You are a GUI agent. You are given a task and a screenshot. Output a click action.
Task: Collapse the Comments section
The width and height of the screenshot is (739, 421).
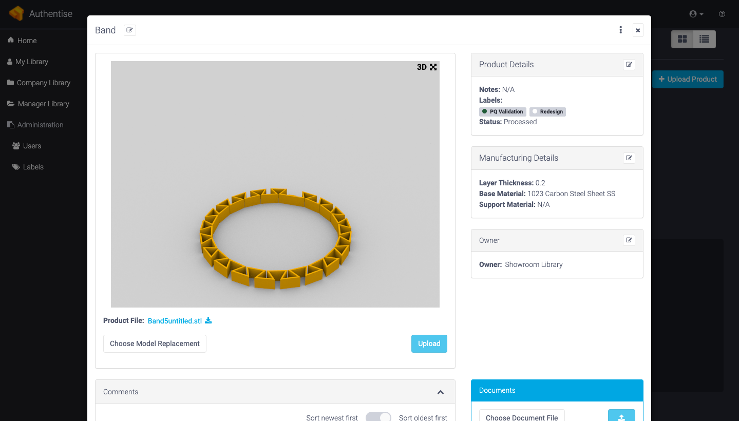pos(440,392)
